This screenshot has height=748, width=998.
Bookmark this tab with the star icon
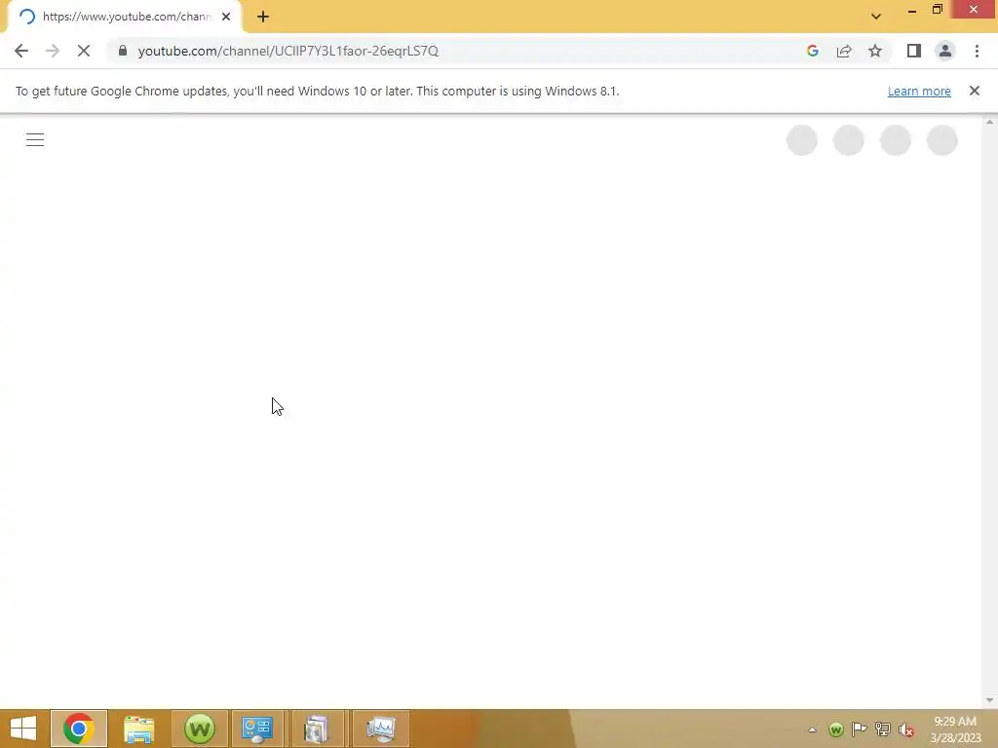(875, 51)
